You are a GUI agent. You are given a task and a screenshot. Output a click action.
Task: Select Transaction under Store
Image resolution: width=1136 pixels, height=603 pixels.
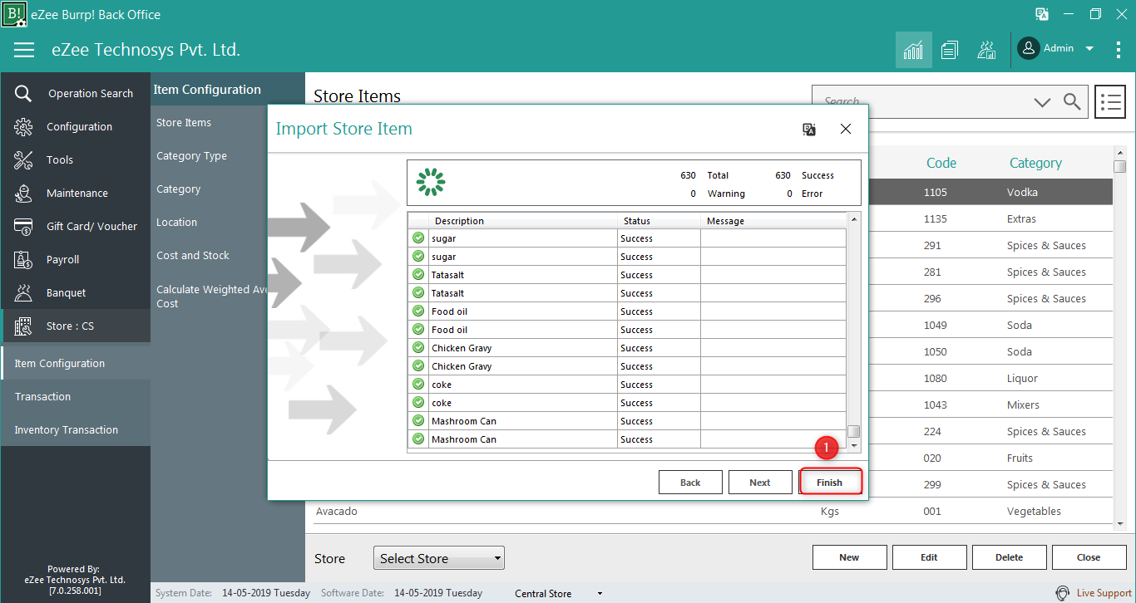(76, 396)
